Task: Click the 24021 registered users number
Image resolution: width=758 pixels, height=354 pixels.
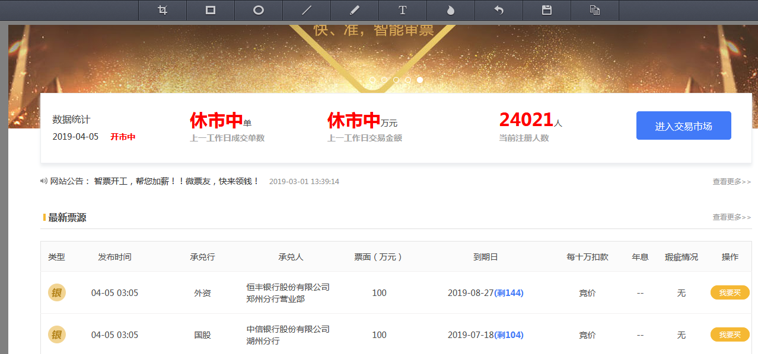Action: [526, 120]
